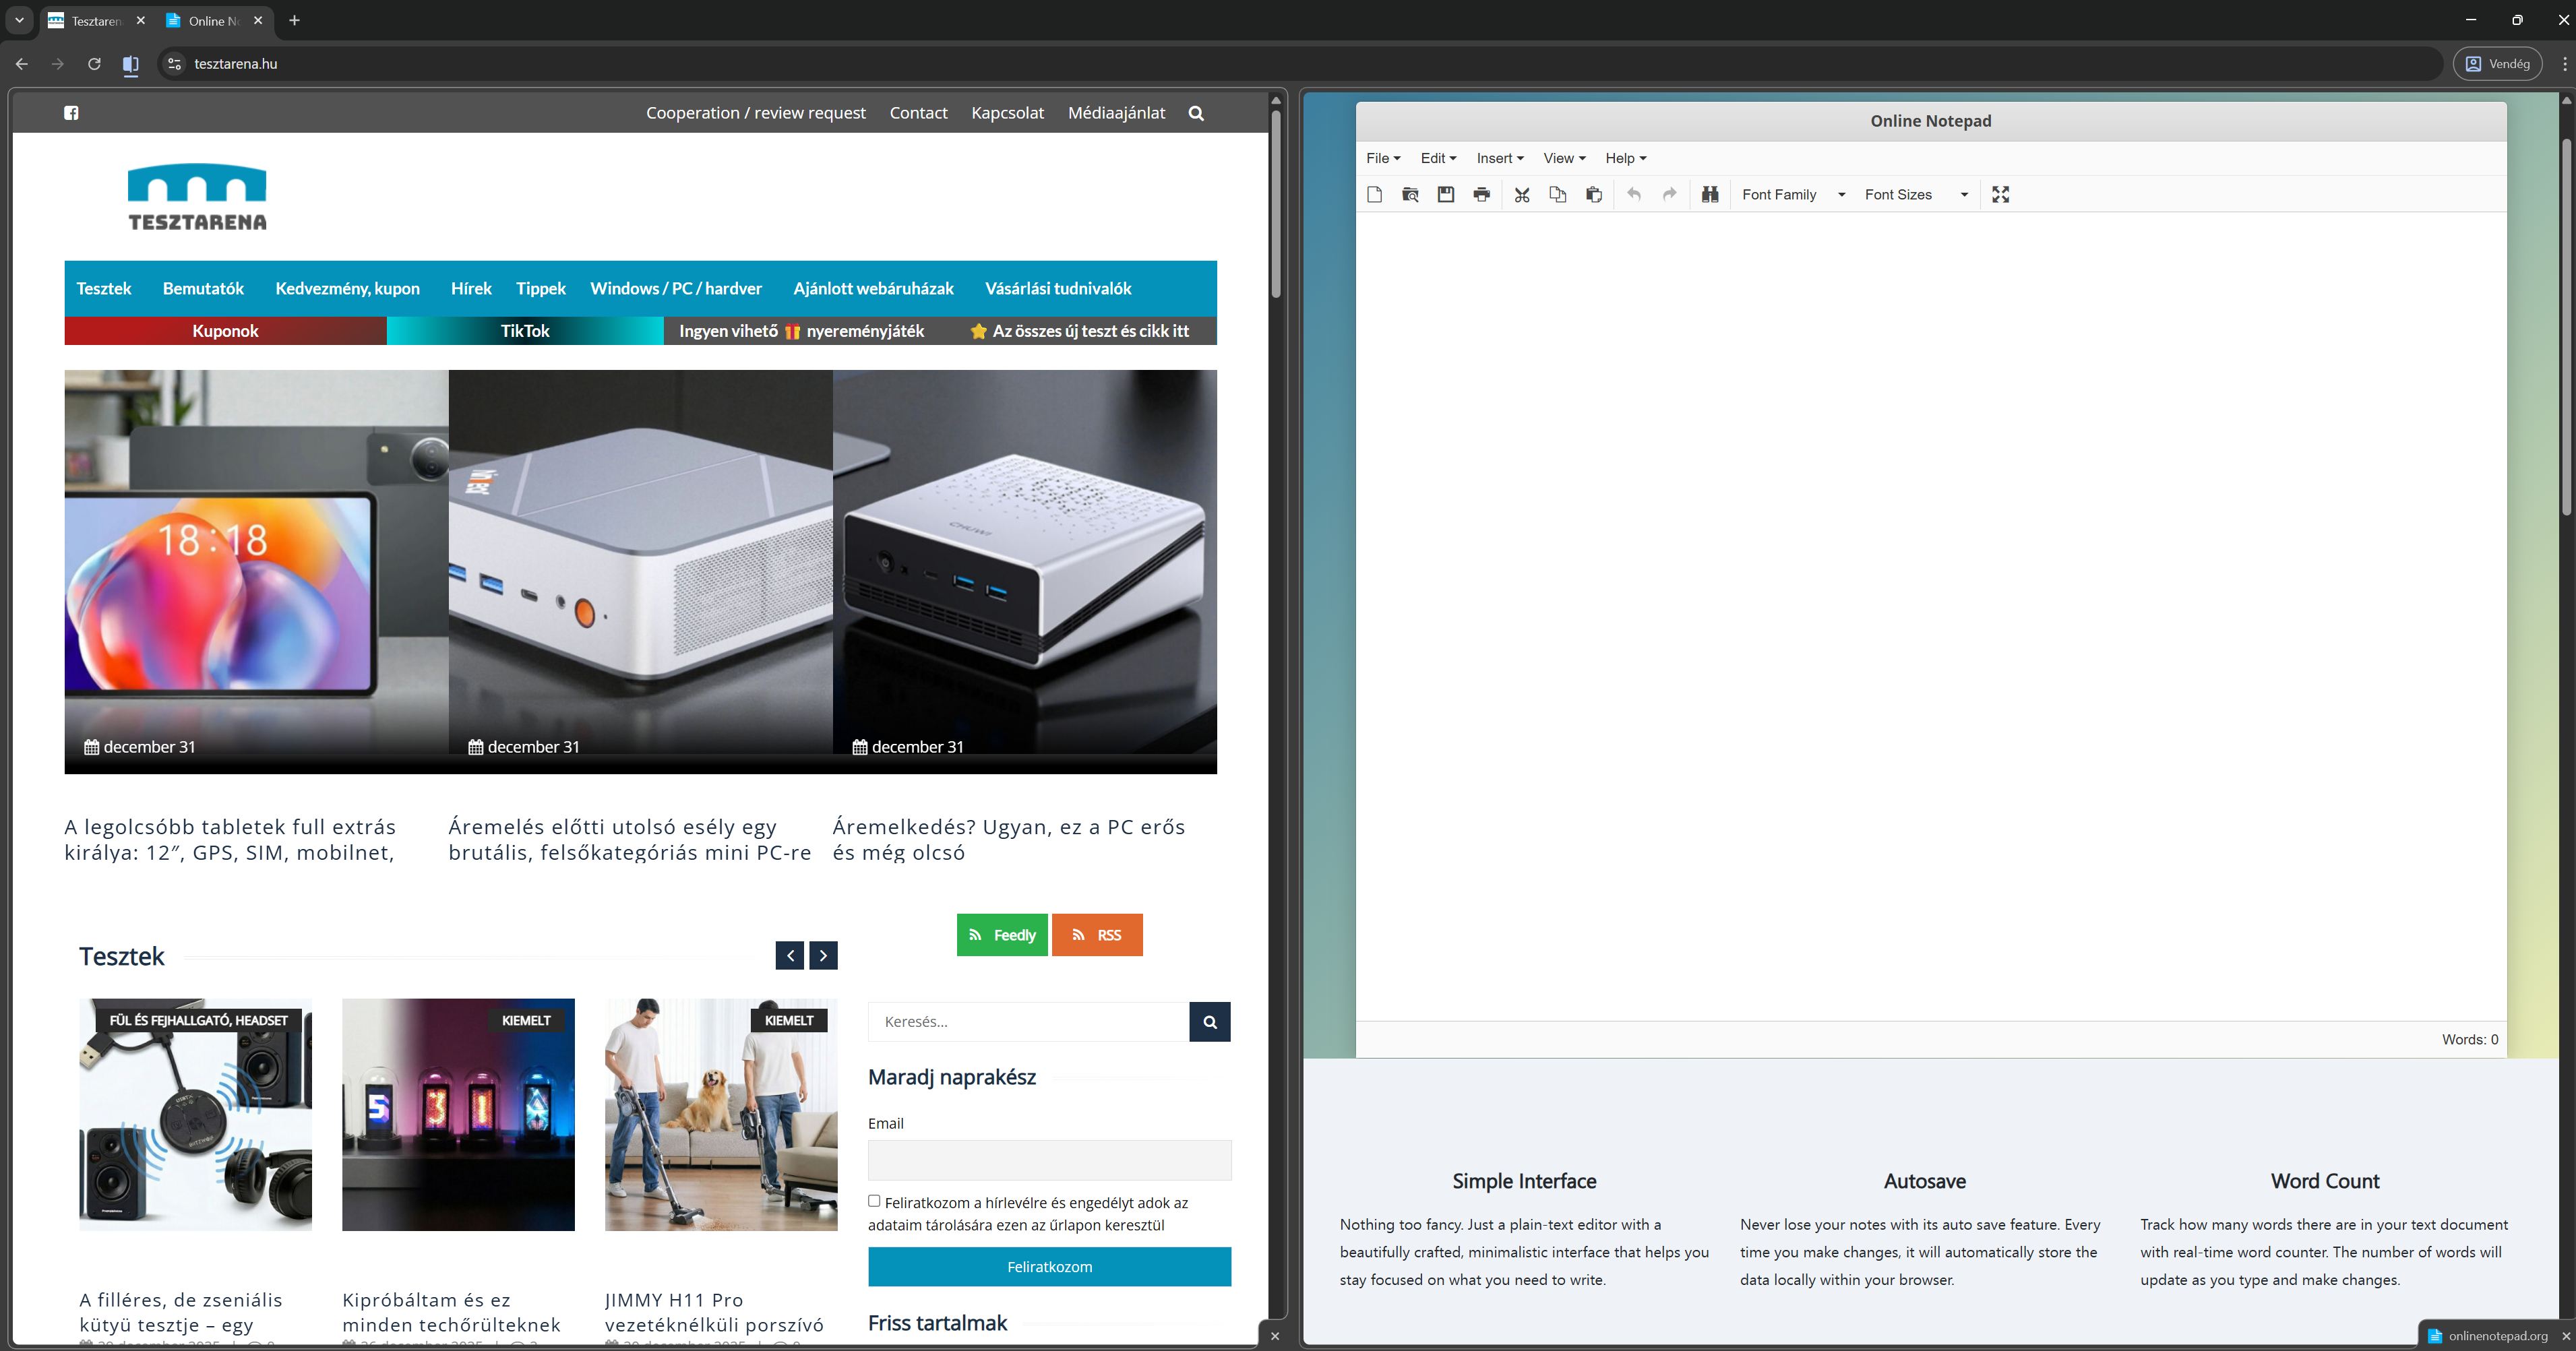Open the Insert menu dropdown
The width and height of the screenshot is (2576, 1351).
coord(1499,158)
